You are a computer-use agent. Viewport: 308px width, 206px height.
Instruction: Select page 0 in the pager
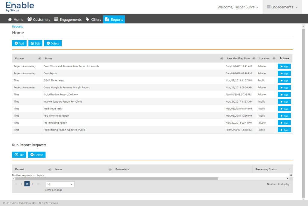click(27, 184)
